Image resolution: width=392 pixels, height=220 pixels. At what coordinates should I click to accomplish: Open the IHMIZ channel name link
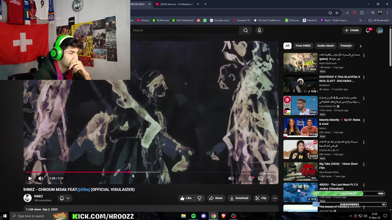38,196
